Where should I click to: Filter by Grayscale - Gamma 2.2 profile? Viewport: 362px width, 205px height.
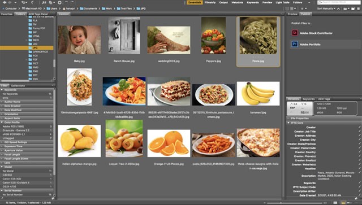(x=27, y=130)
